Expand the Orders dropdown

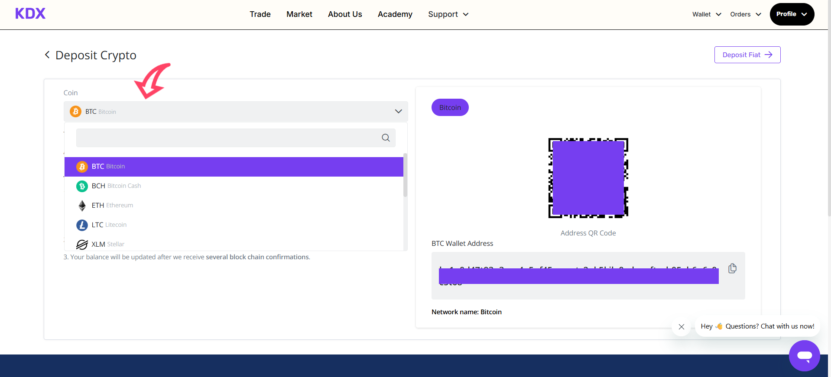745,14
